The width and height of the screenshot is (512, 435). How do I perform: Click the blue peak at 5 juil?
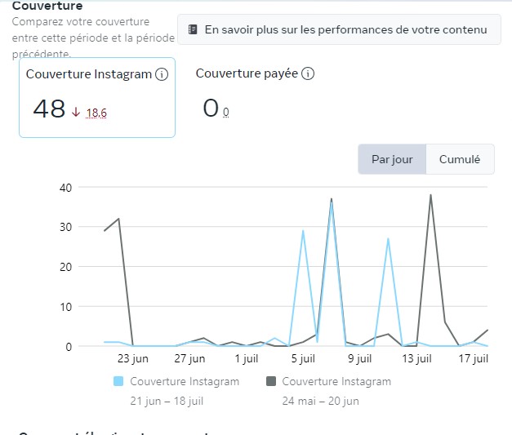[303, 231]
